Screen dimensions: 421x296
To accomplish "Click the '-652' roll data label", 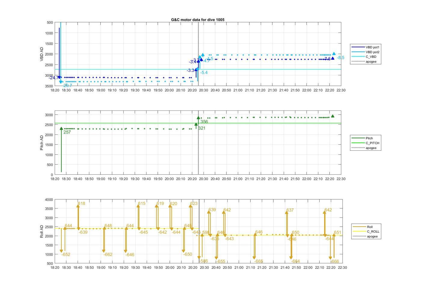I will tap(66, 254).
